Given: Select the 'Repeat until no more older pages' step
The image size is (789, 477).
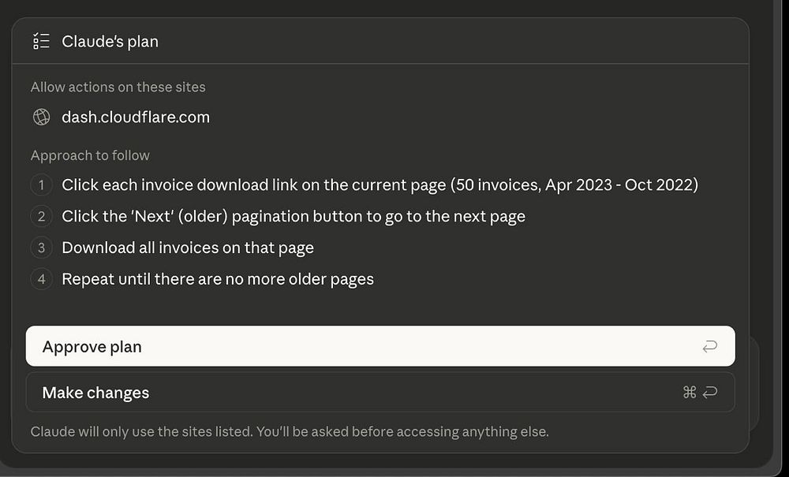Looking at the screenshot, I should click(x=217, y=278).
